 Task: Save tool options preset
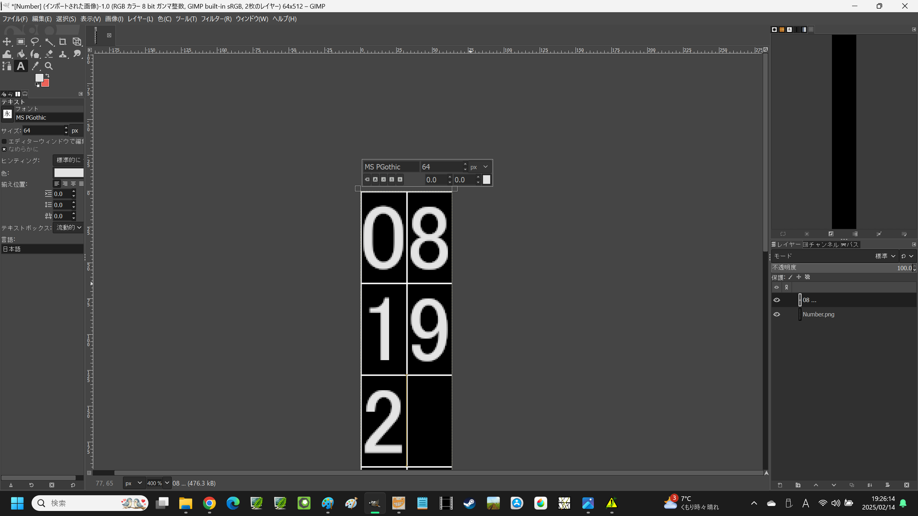[11, 485]
